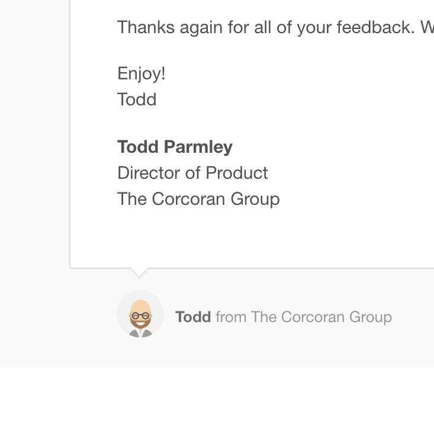Screen dimensions: 434x434
Task: Select the bold 'Todd Parmley' signature name
Action: point(175,146)
